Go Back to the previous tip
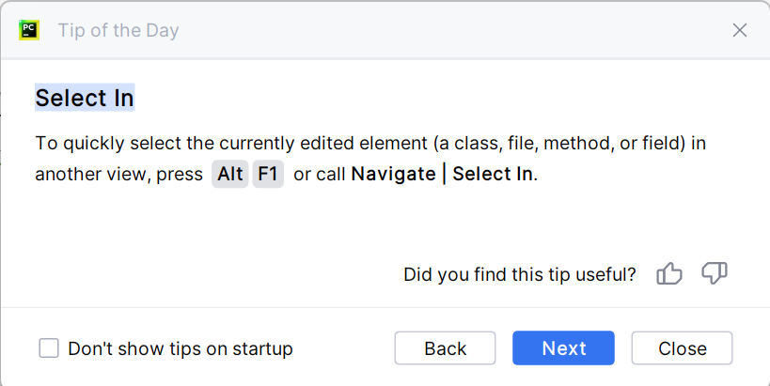The width and height of the screenshot is (770, 386). (445, 348)
